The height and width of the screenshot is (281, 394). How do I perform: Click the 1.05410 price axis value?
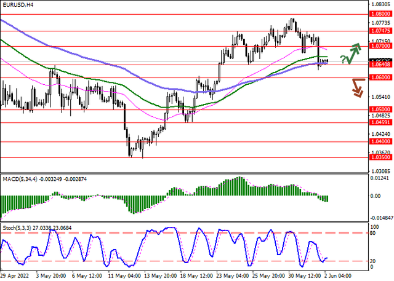[x=381, y=97]
